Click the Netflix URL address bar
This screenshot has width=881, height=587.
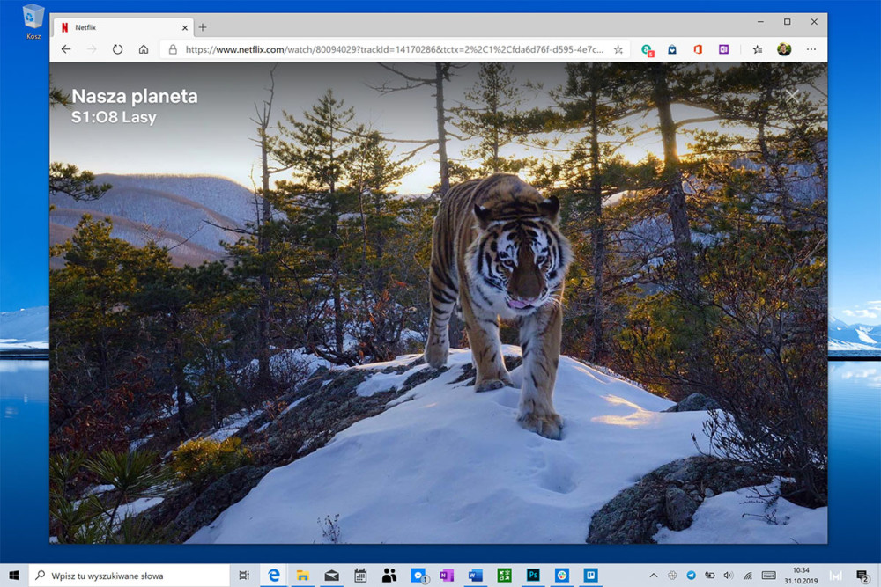tap(388, 50)
